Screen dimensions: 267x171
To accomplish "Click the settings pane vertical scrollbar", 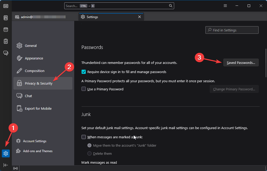I will (266, 63).
